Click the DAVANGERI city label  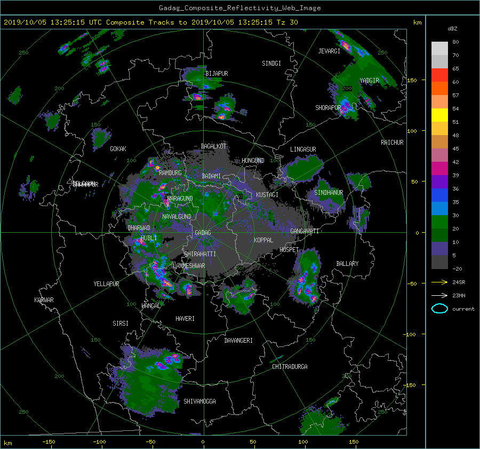238,341
